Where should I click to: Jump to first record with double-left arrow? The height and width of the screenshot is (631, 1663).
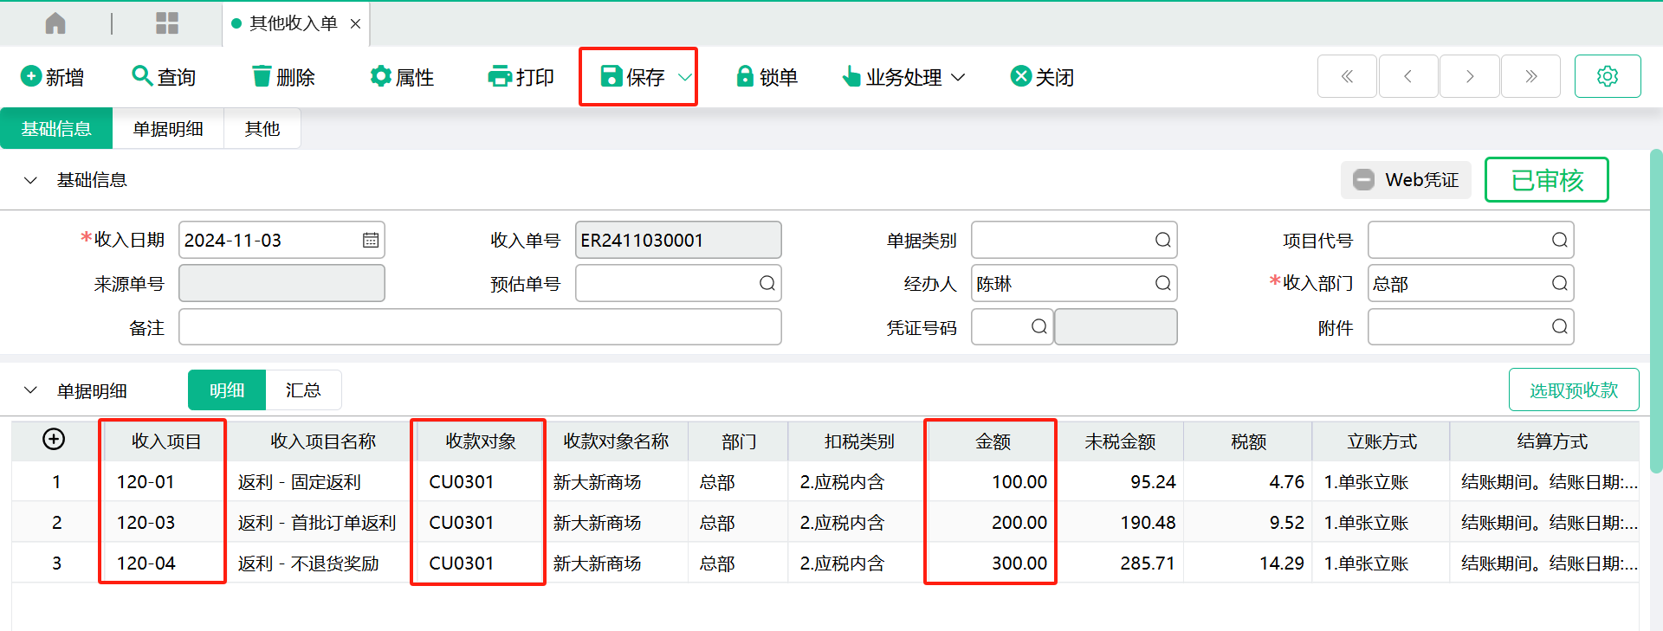[x=1347, y=77]
